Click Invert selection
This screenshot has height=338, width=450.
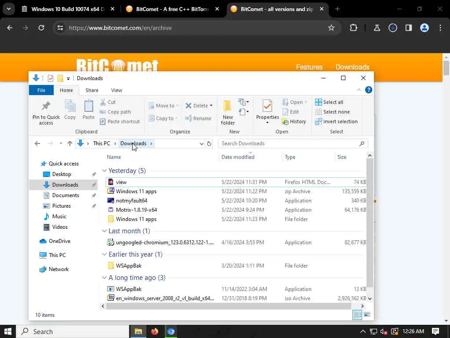[x=336, y=121]
